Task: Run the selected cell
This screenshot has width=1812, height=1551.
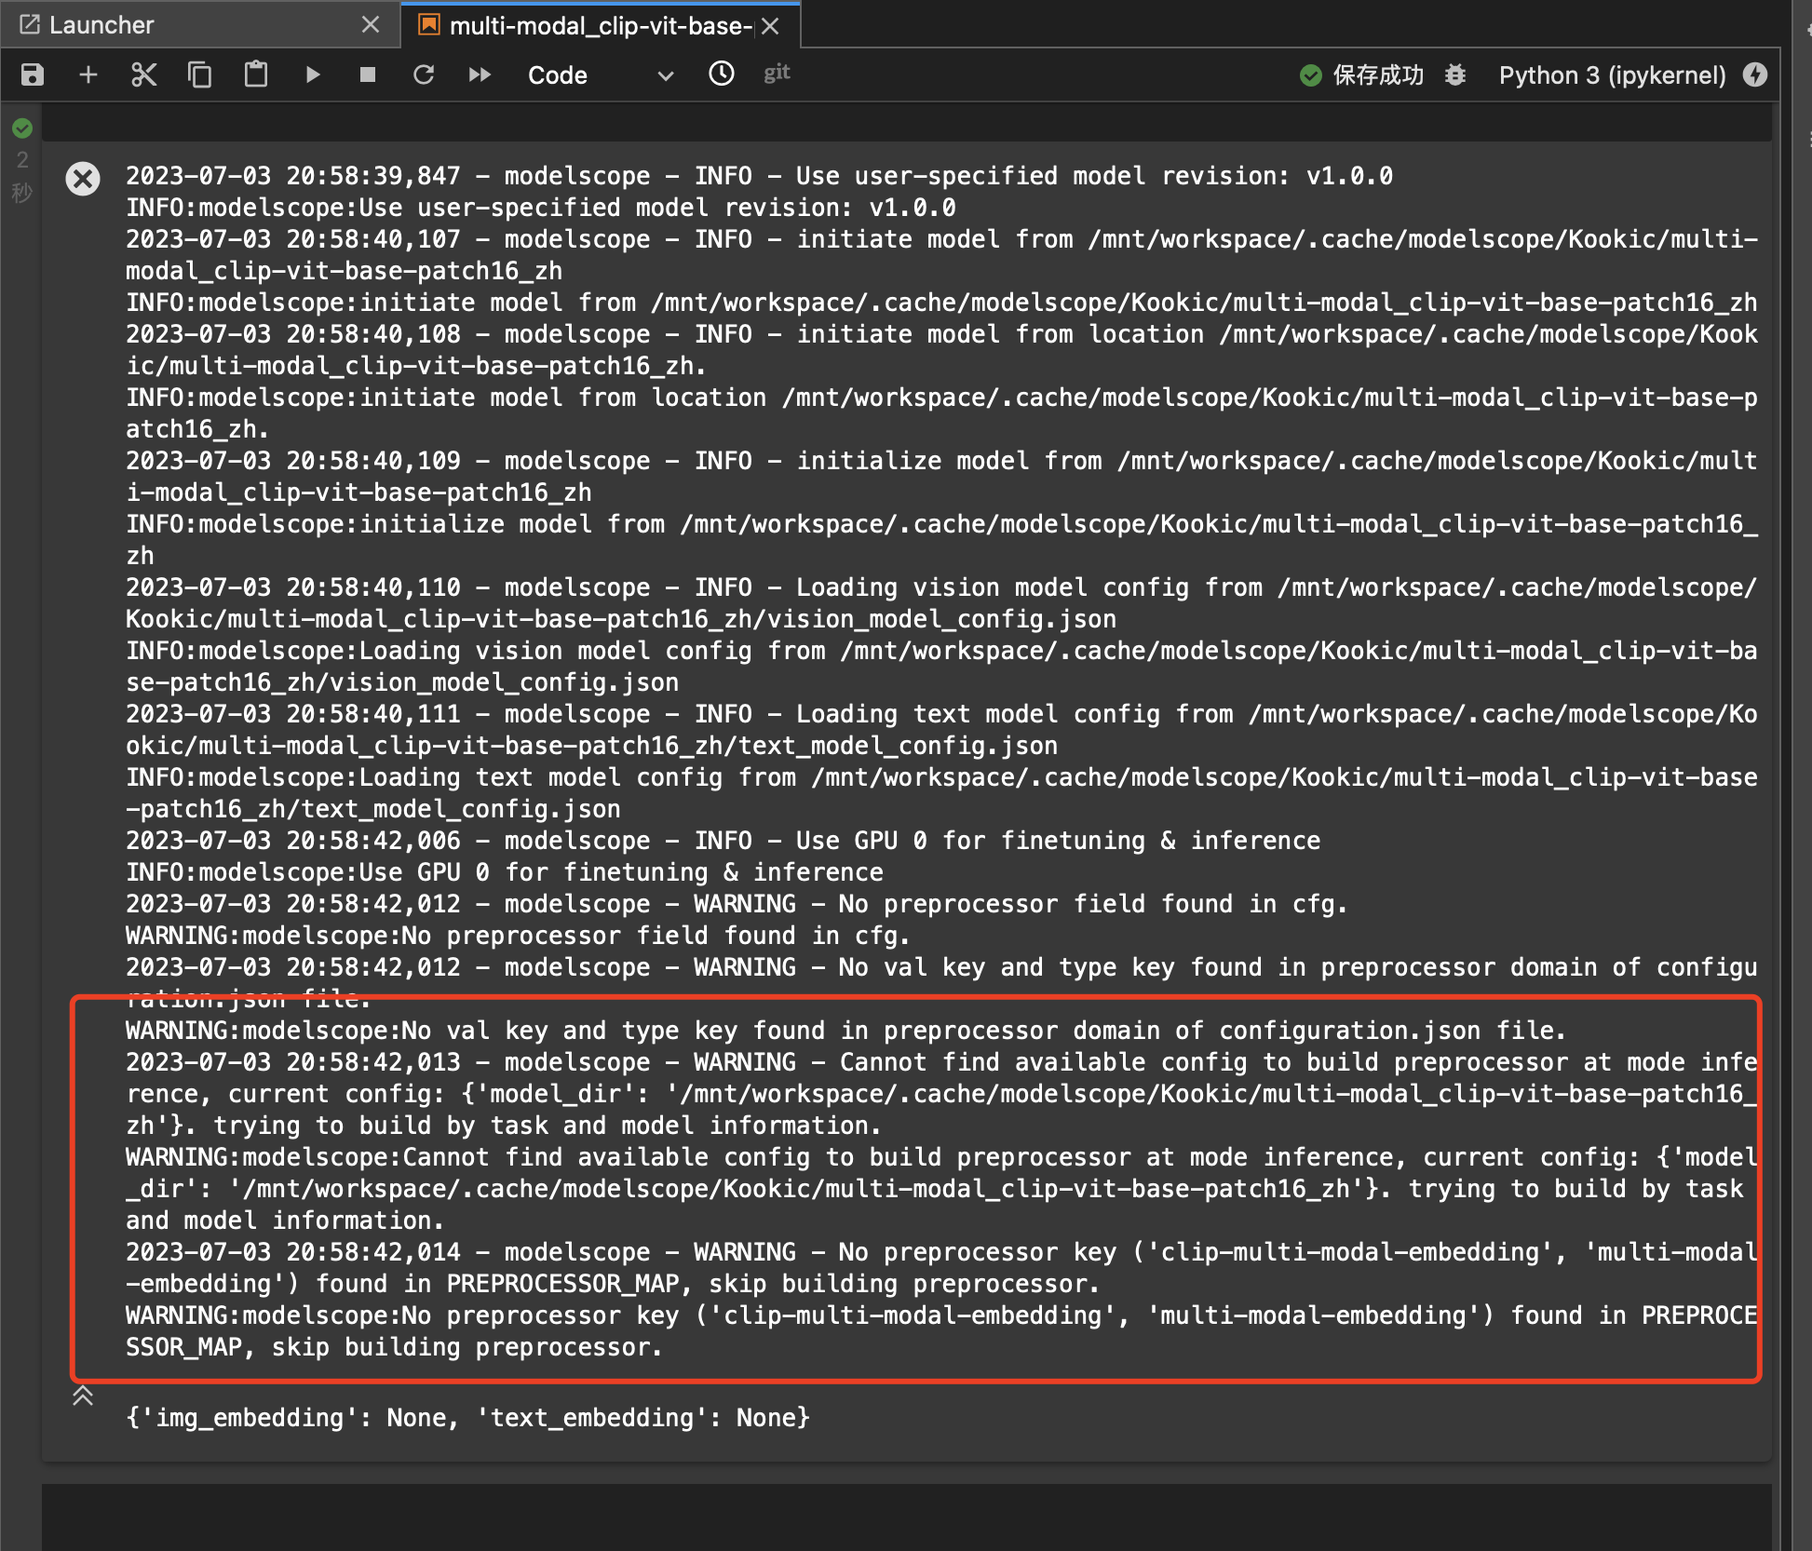Action: (313, 74)
